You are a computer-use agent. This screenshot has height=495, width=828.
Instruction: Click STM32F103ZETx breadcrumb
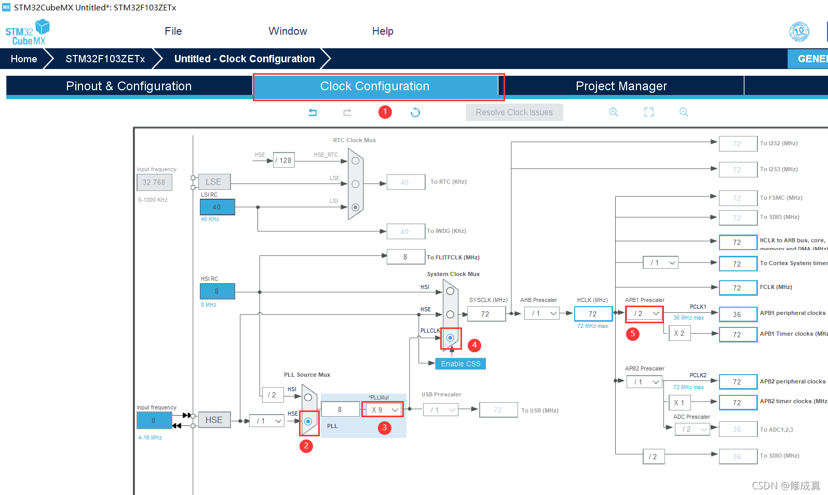[105, 59]
